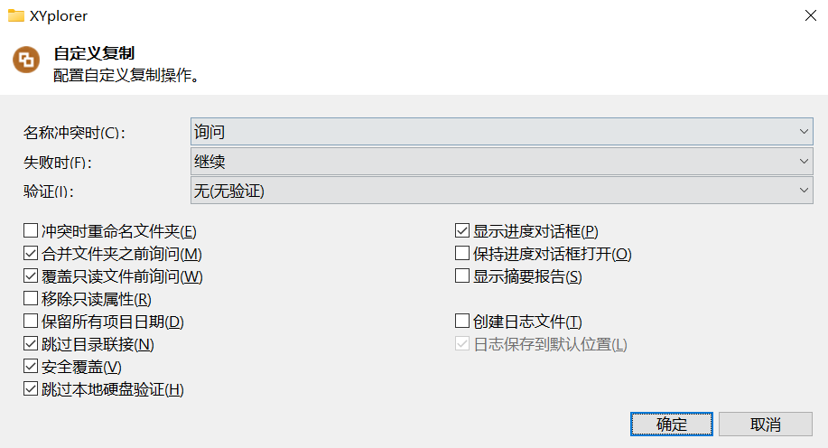The height and width of the screenshot is (448, 828).
Task: Disable 显示进度对话框 checkbox
Action: pyautogui.click(x=462, y=230)
